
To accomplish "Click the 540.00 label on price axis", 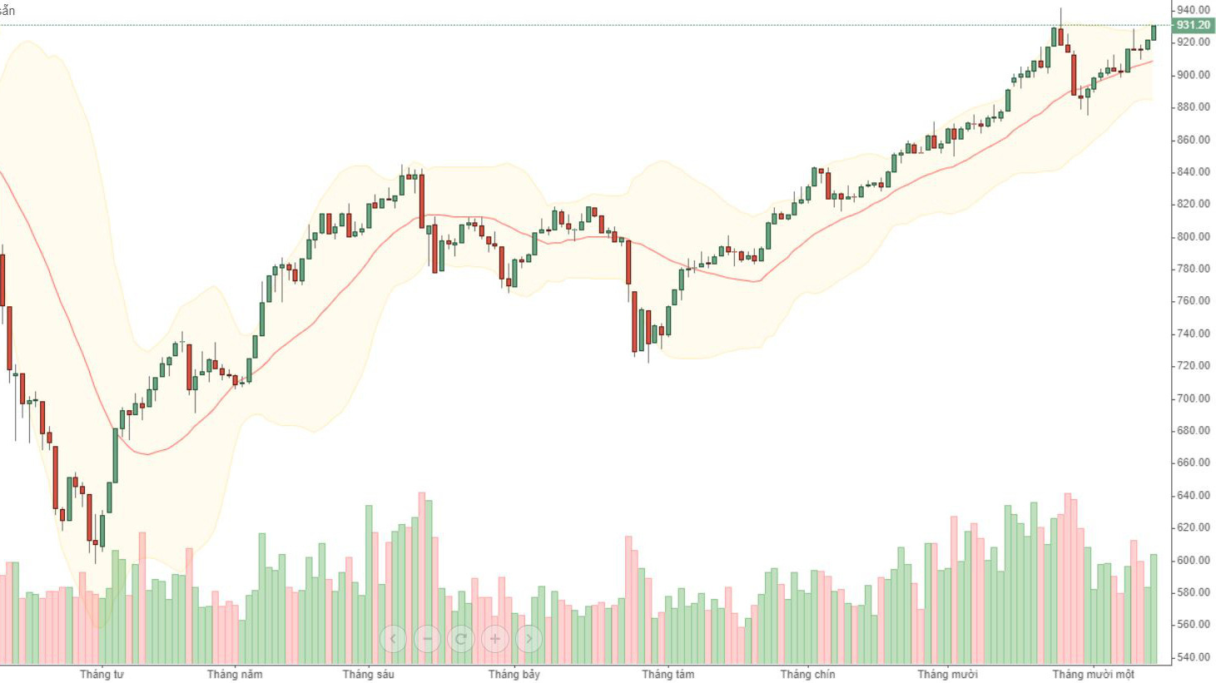I will [x=1193, y=657].
